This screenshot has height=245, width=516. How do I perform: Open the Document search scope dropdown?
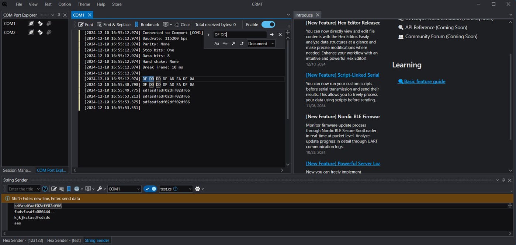click(261, 44)
